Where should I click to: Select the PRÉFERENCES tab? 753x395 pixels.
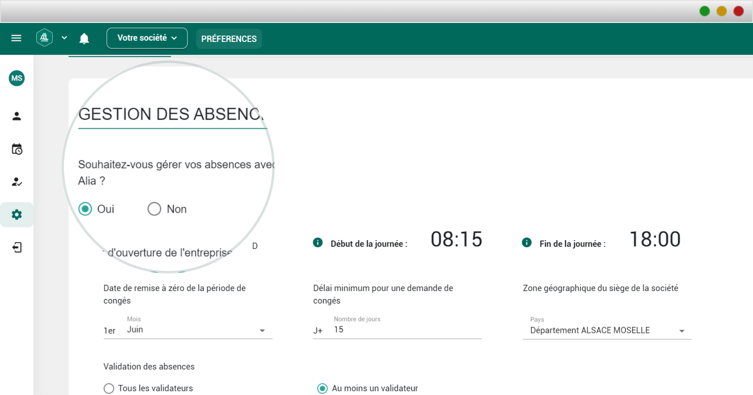click(229, 39)
